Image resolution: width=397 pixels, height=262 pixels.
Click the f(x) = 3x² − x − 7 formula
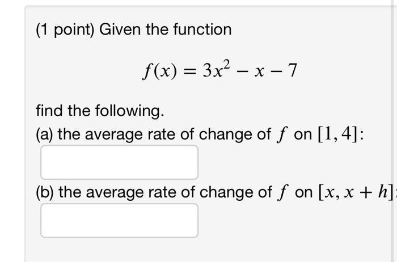[219, 70]
